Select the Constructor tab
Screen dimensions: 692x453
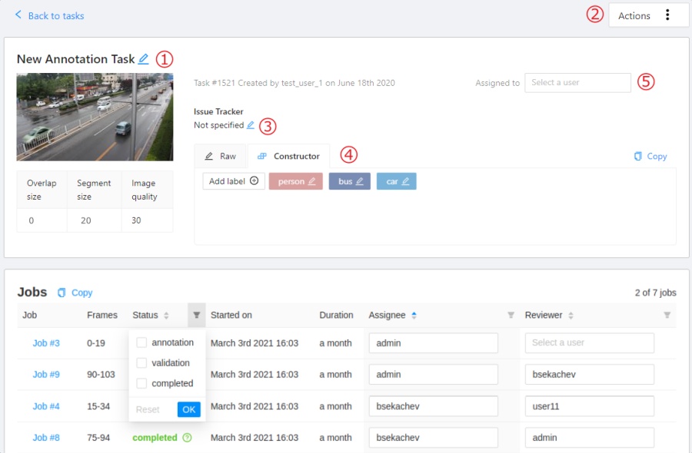click(x=289, y=156)
